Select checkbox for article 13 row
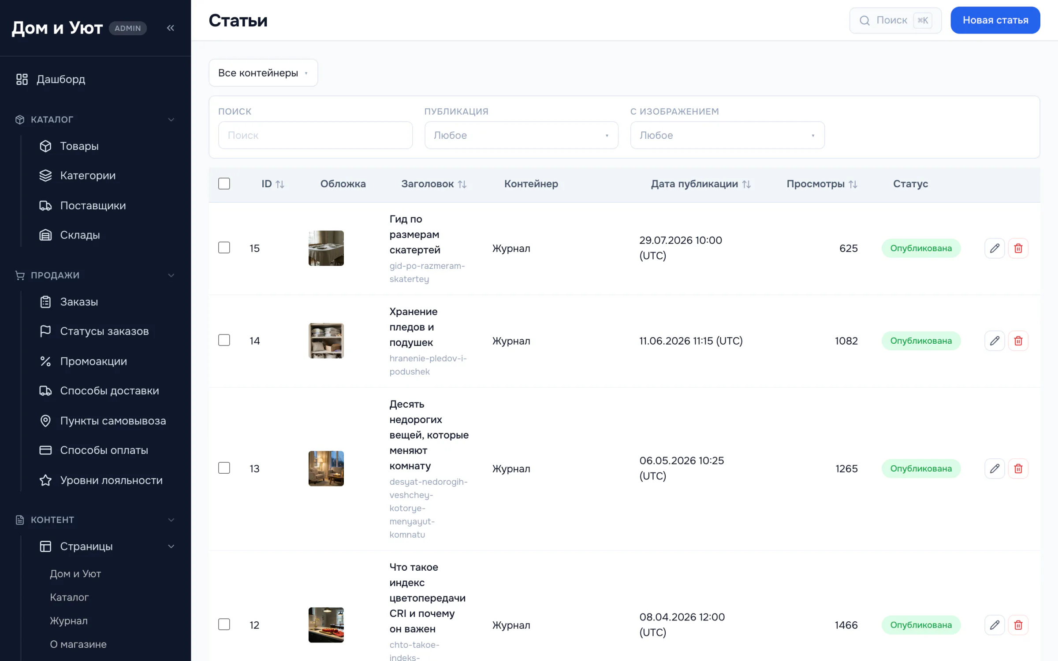Viewport: 1058px width, 661px height. [224, 468]
